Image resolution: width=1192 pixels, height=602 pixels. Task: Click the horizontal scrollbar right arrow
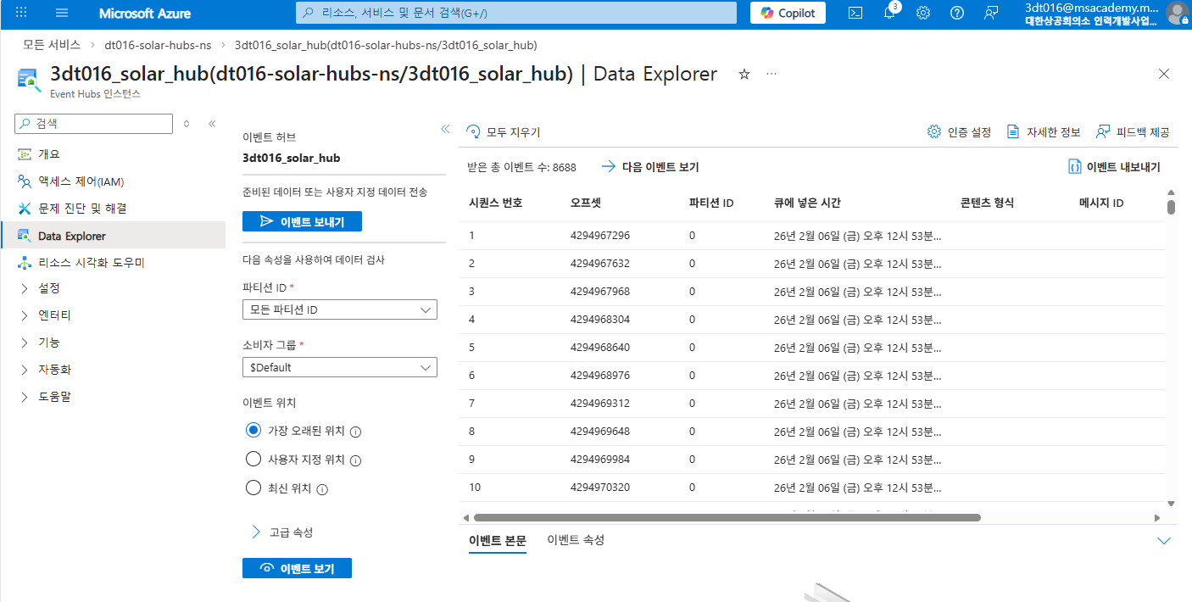[x=1157, y=517]
